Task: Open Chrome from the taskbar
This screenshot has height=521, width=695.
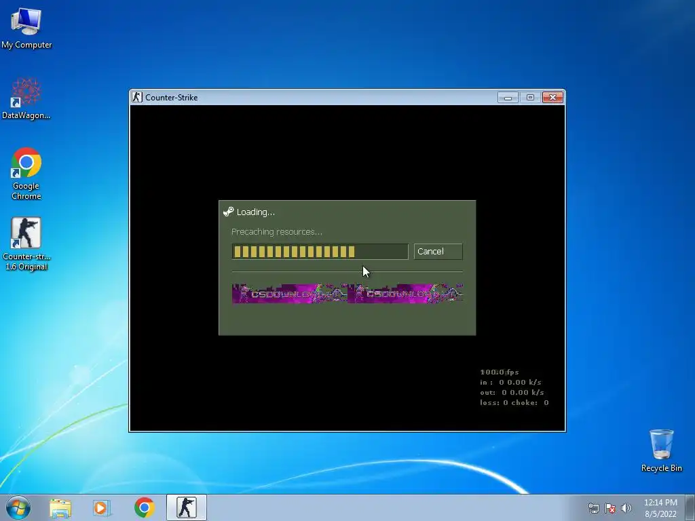Action: click(144, 507)
